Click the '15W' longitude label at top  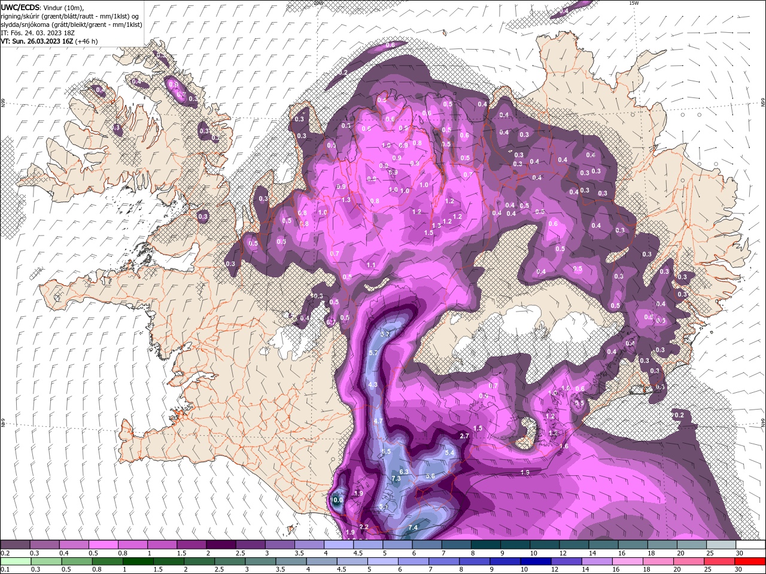coord(634,3)
